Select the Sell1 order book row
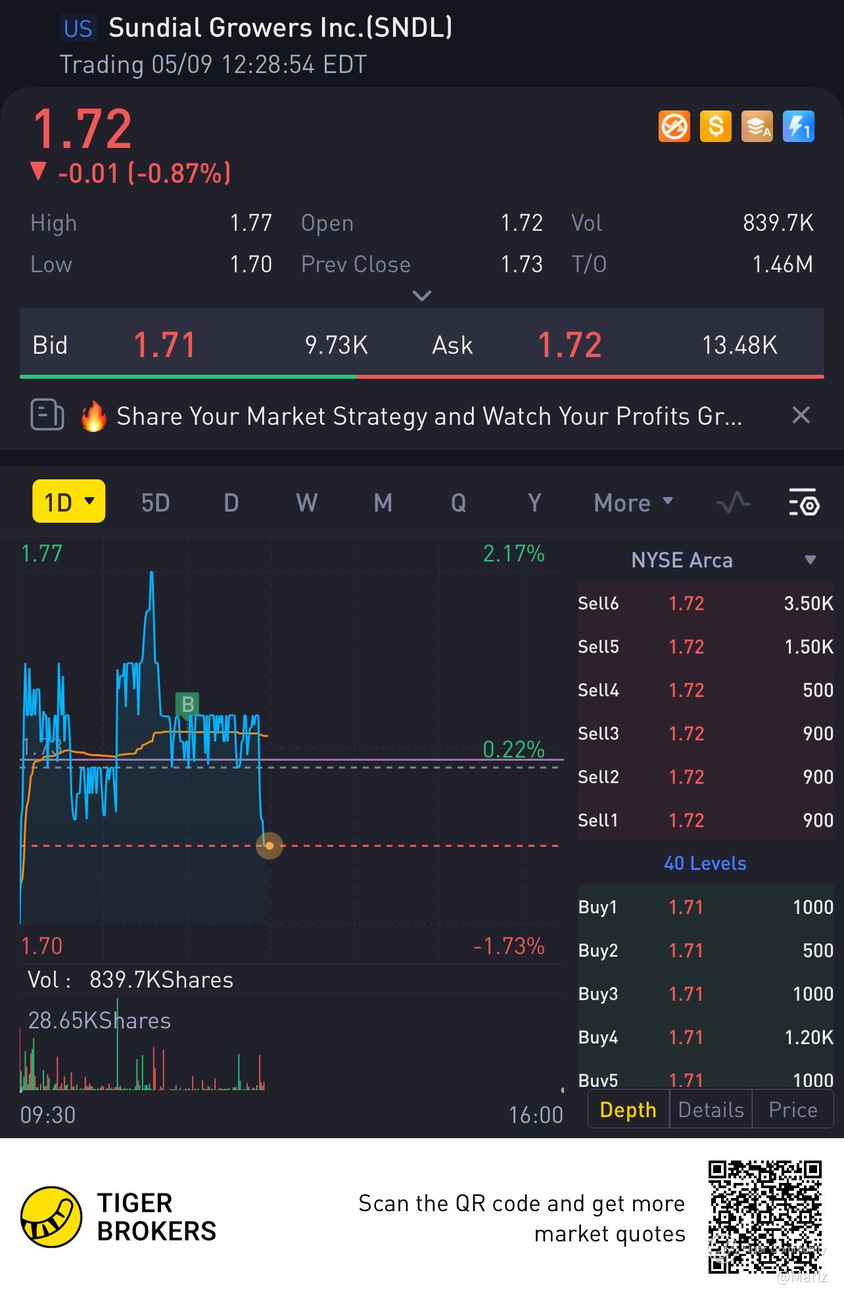The image size is (844, 1296). pos(705,820)
